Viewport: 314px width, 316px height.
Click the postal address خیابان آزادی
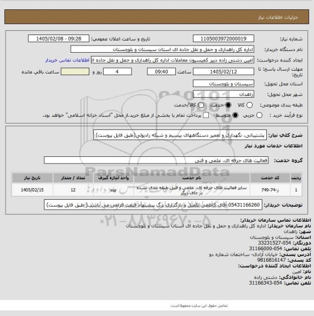tap(243, 255)
